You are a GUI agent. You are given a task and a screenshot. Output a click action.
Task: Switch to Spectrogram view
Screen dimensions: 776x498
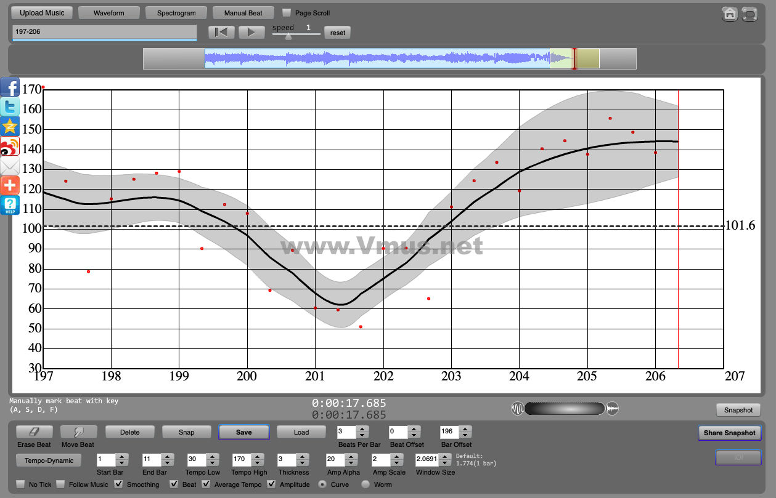176,12
